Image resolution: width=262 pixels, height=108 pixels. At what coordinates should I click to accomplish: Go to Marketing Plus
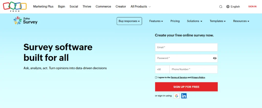click(x=43, y=7)
